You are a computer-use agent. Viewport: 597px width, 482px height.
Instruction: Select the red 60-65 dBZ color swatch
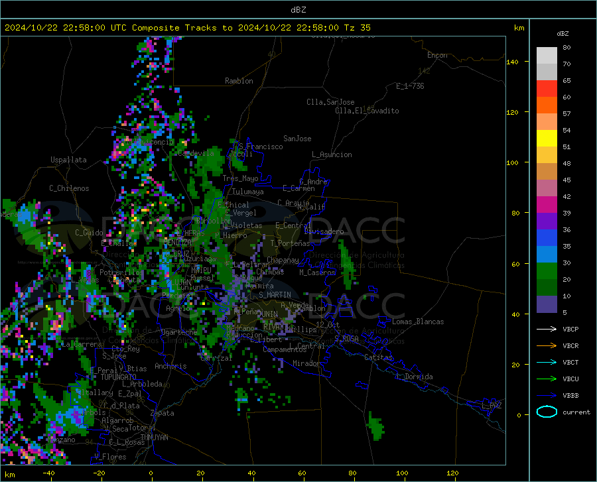click(x=547, y=89)
